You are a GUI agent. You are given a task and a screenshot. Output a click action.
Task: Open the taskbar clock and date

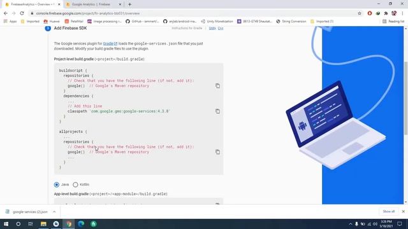(x=386, y=224)
